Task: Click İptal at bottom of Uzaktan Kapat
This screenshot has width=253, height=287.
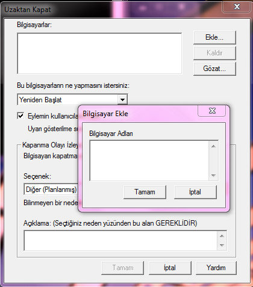Action: (x=170, y=268)
